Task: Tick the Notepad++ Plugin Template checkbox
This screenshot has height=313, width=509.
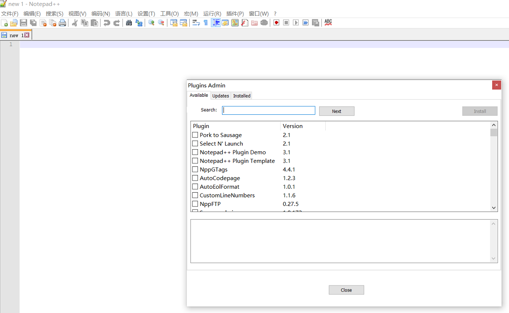Action: pyautogui.click(x=195, y=160)
